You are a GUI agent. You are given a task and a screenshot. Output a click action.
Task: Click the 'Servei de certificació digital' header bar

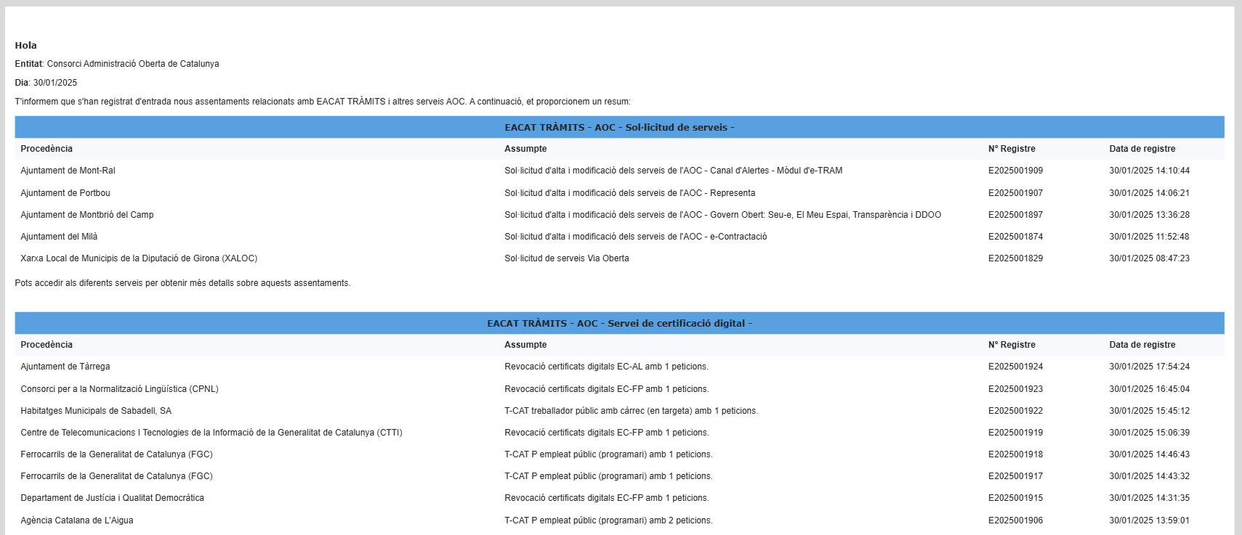619,323
